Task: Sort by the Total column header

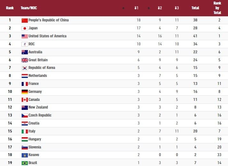Action: (195, 8)
